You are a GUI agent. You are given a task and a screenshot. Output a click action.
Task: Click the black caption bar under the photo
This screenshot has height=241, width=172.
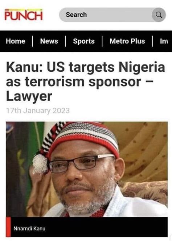pos(87,227)
